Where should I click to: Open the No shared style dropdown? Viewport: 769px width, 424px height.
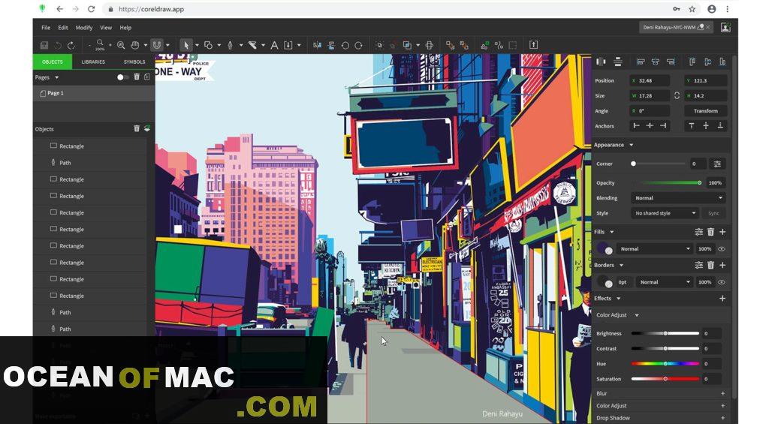(x=665, y=213)
